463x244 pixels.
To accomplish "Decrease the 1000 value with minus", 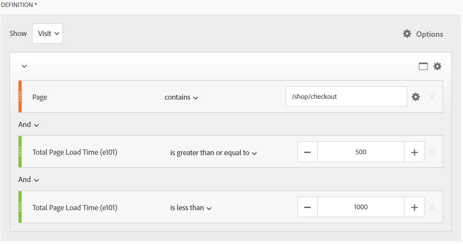I will [307, 207].
